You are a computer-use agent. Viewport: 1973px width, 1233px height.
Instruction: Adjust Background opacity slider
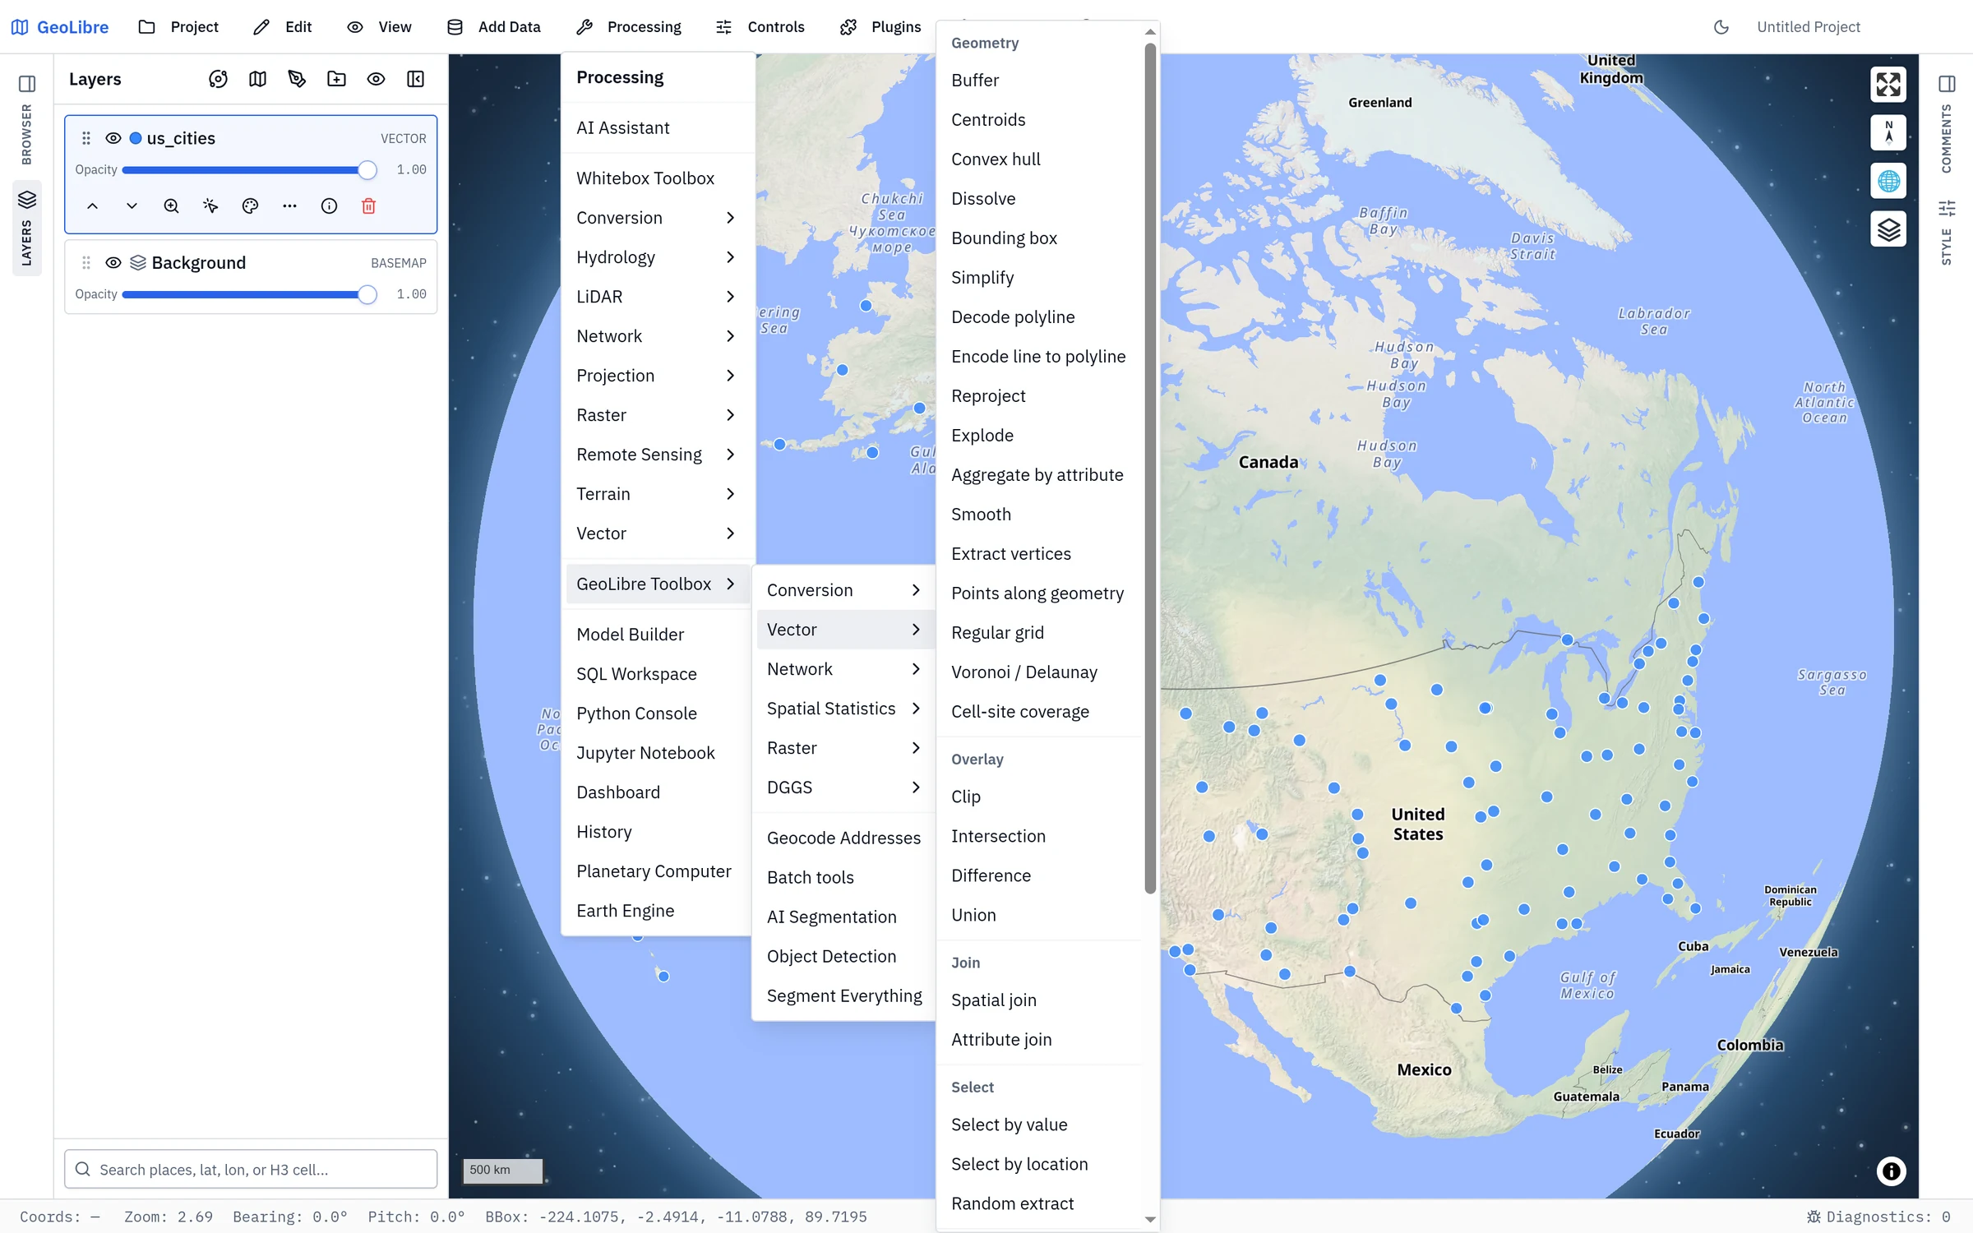click(x=249, y=294)
